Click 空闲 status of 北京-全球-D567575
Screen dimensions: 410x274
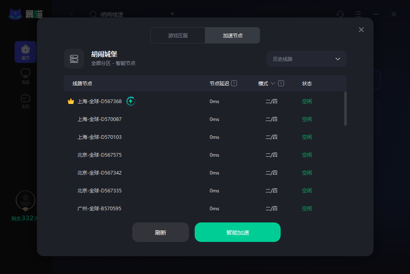coord(307,155)
